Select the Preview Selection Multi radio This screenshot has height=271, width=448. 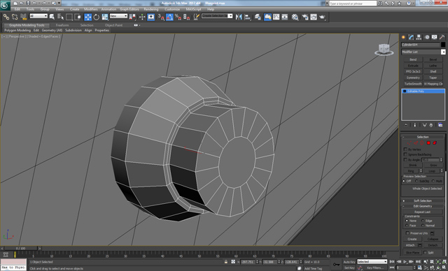433,181
